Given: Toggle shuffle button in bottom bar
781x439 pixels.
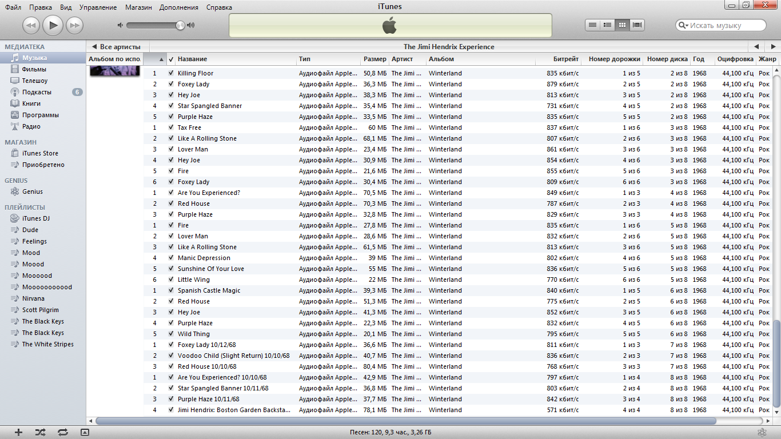Looking at the screenshot, I should tap(40, 433).
